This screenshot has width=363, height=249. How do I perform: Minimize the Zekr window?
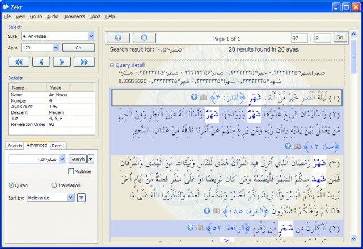[336, 7]
